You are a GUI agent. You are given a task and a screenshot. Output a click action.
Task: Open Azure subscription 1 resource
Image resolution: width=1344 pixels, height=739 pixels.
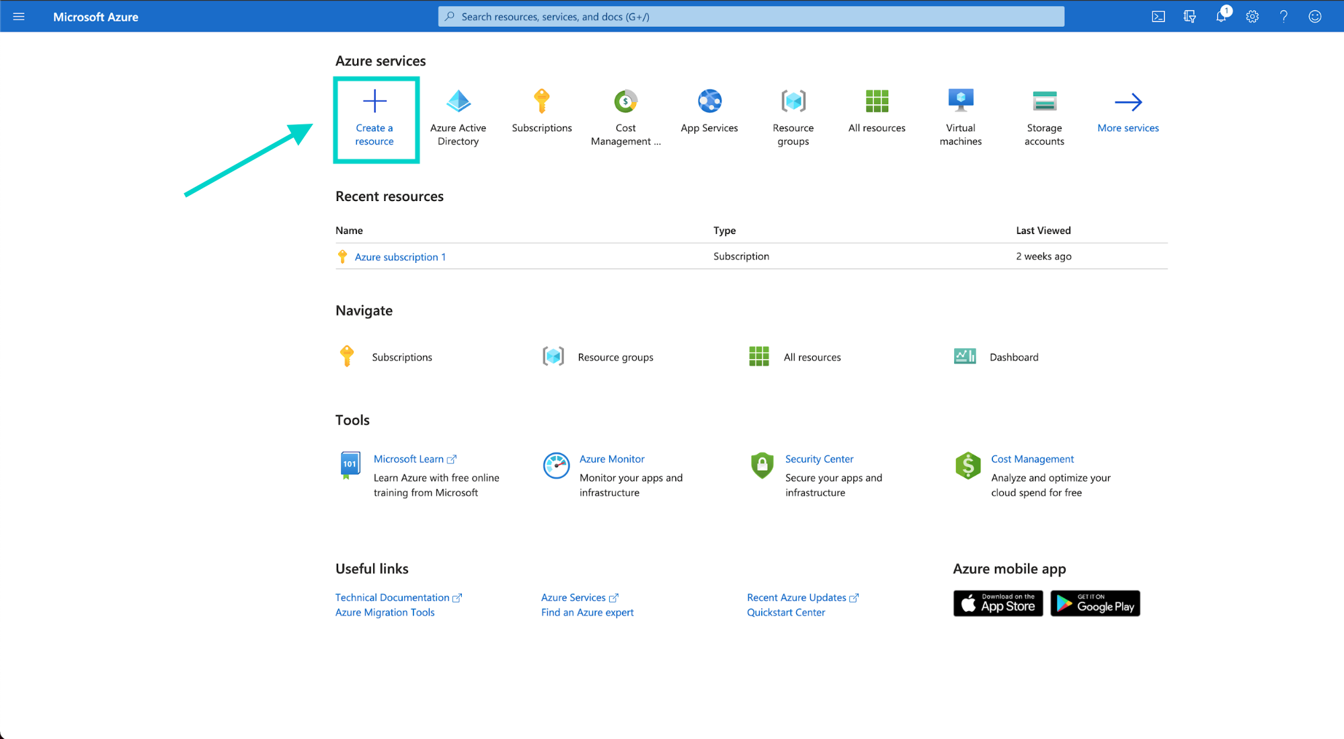400,257
